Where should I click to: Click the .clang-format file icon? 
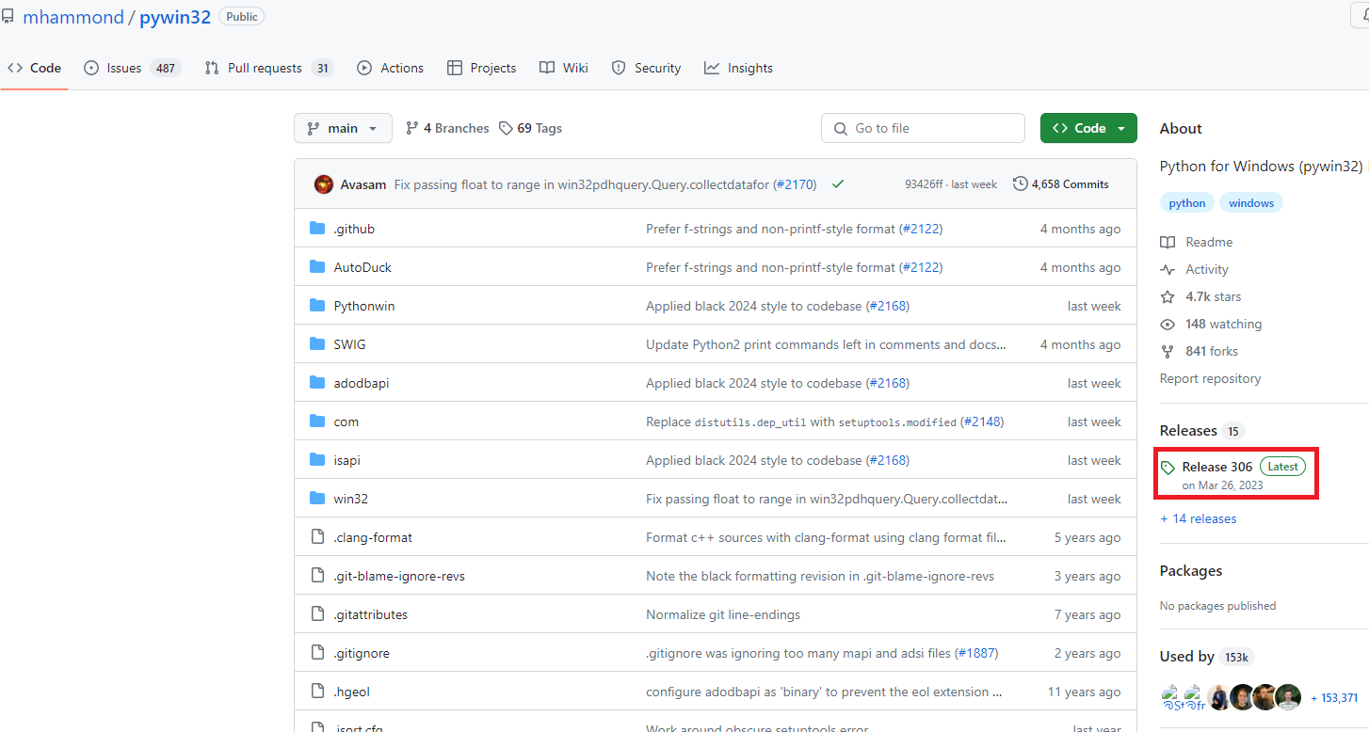pos(317,537)
